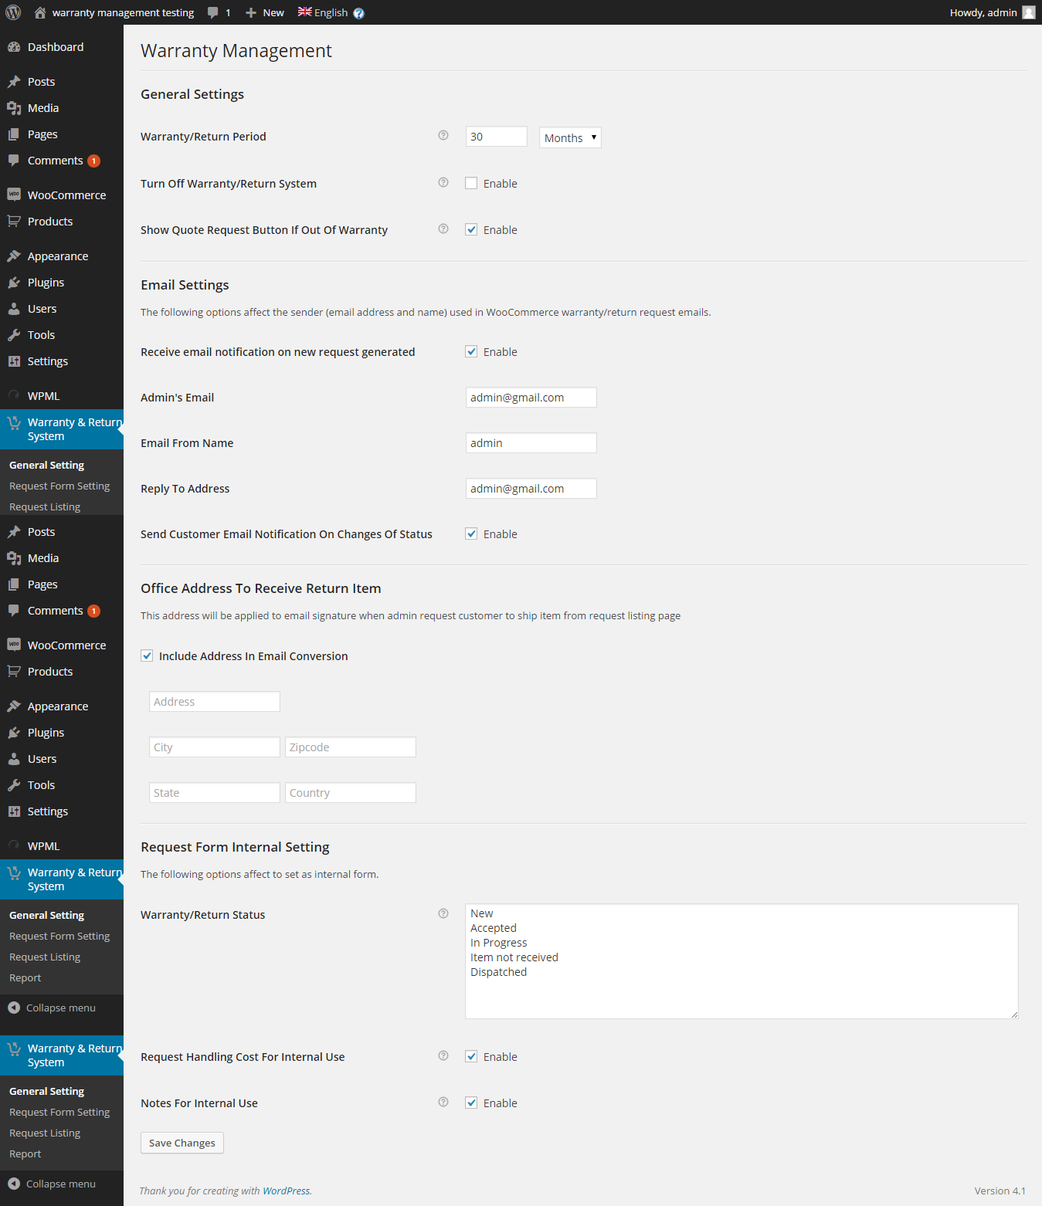Screen dimensions: 1042x1206
Task: Click the home icon beside the site name
Action: pyautogui.click(x=40, y=12)
